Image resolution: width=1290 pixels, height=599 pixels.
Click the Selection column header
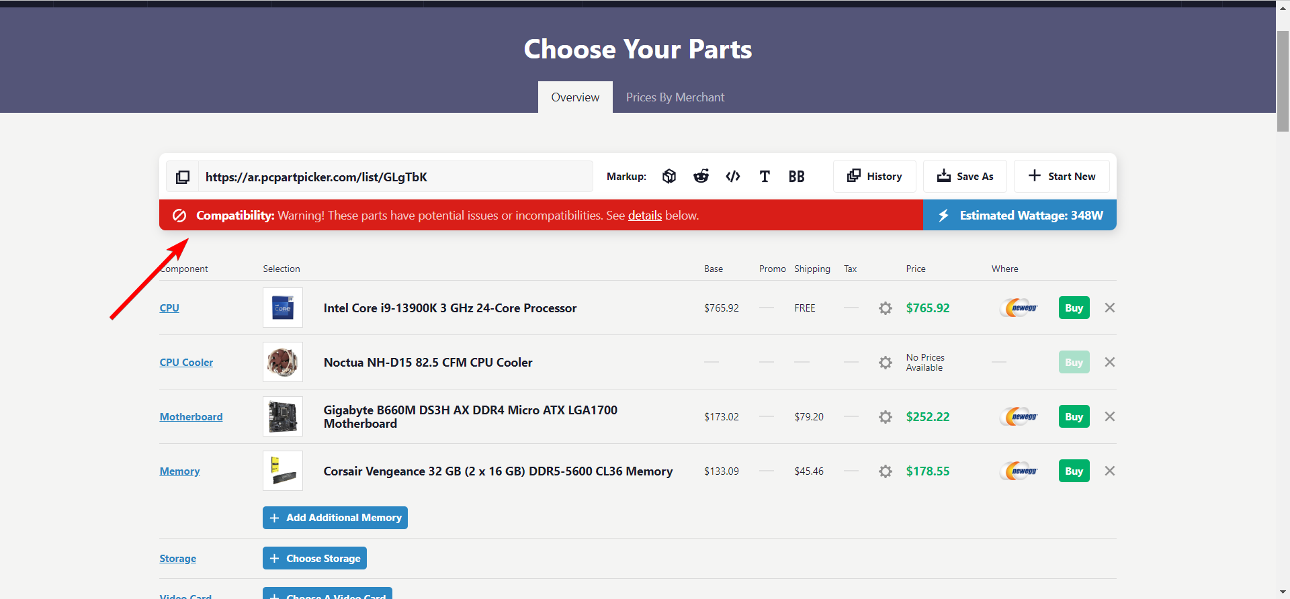pyautogui.click(x=282, y=269)
